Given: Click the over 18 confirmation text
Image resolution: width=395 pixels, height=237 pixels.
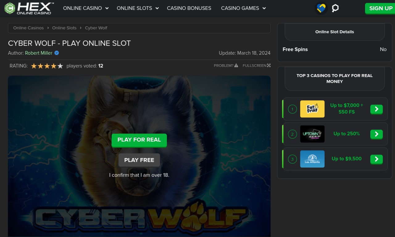Looking at the screenshot, I should tap(139, 175).
